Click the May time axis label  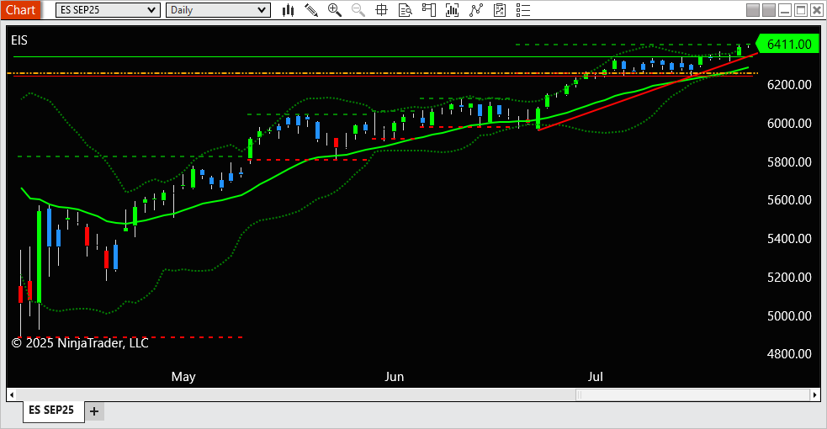point(183,377)
